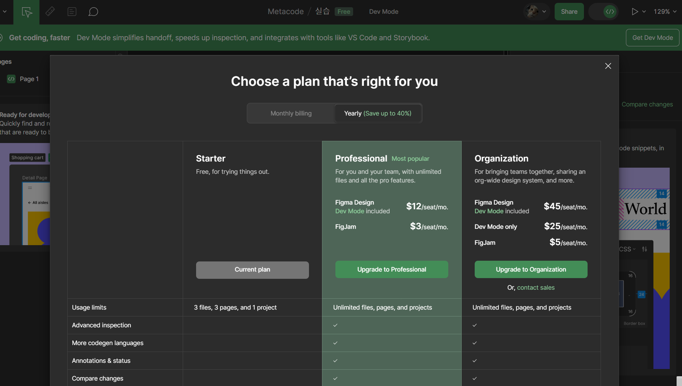Click the Shopping cart frame label
Image resolution: width=682 pixels, height=386 pixels.
point(27,158)
